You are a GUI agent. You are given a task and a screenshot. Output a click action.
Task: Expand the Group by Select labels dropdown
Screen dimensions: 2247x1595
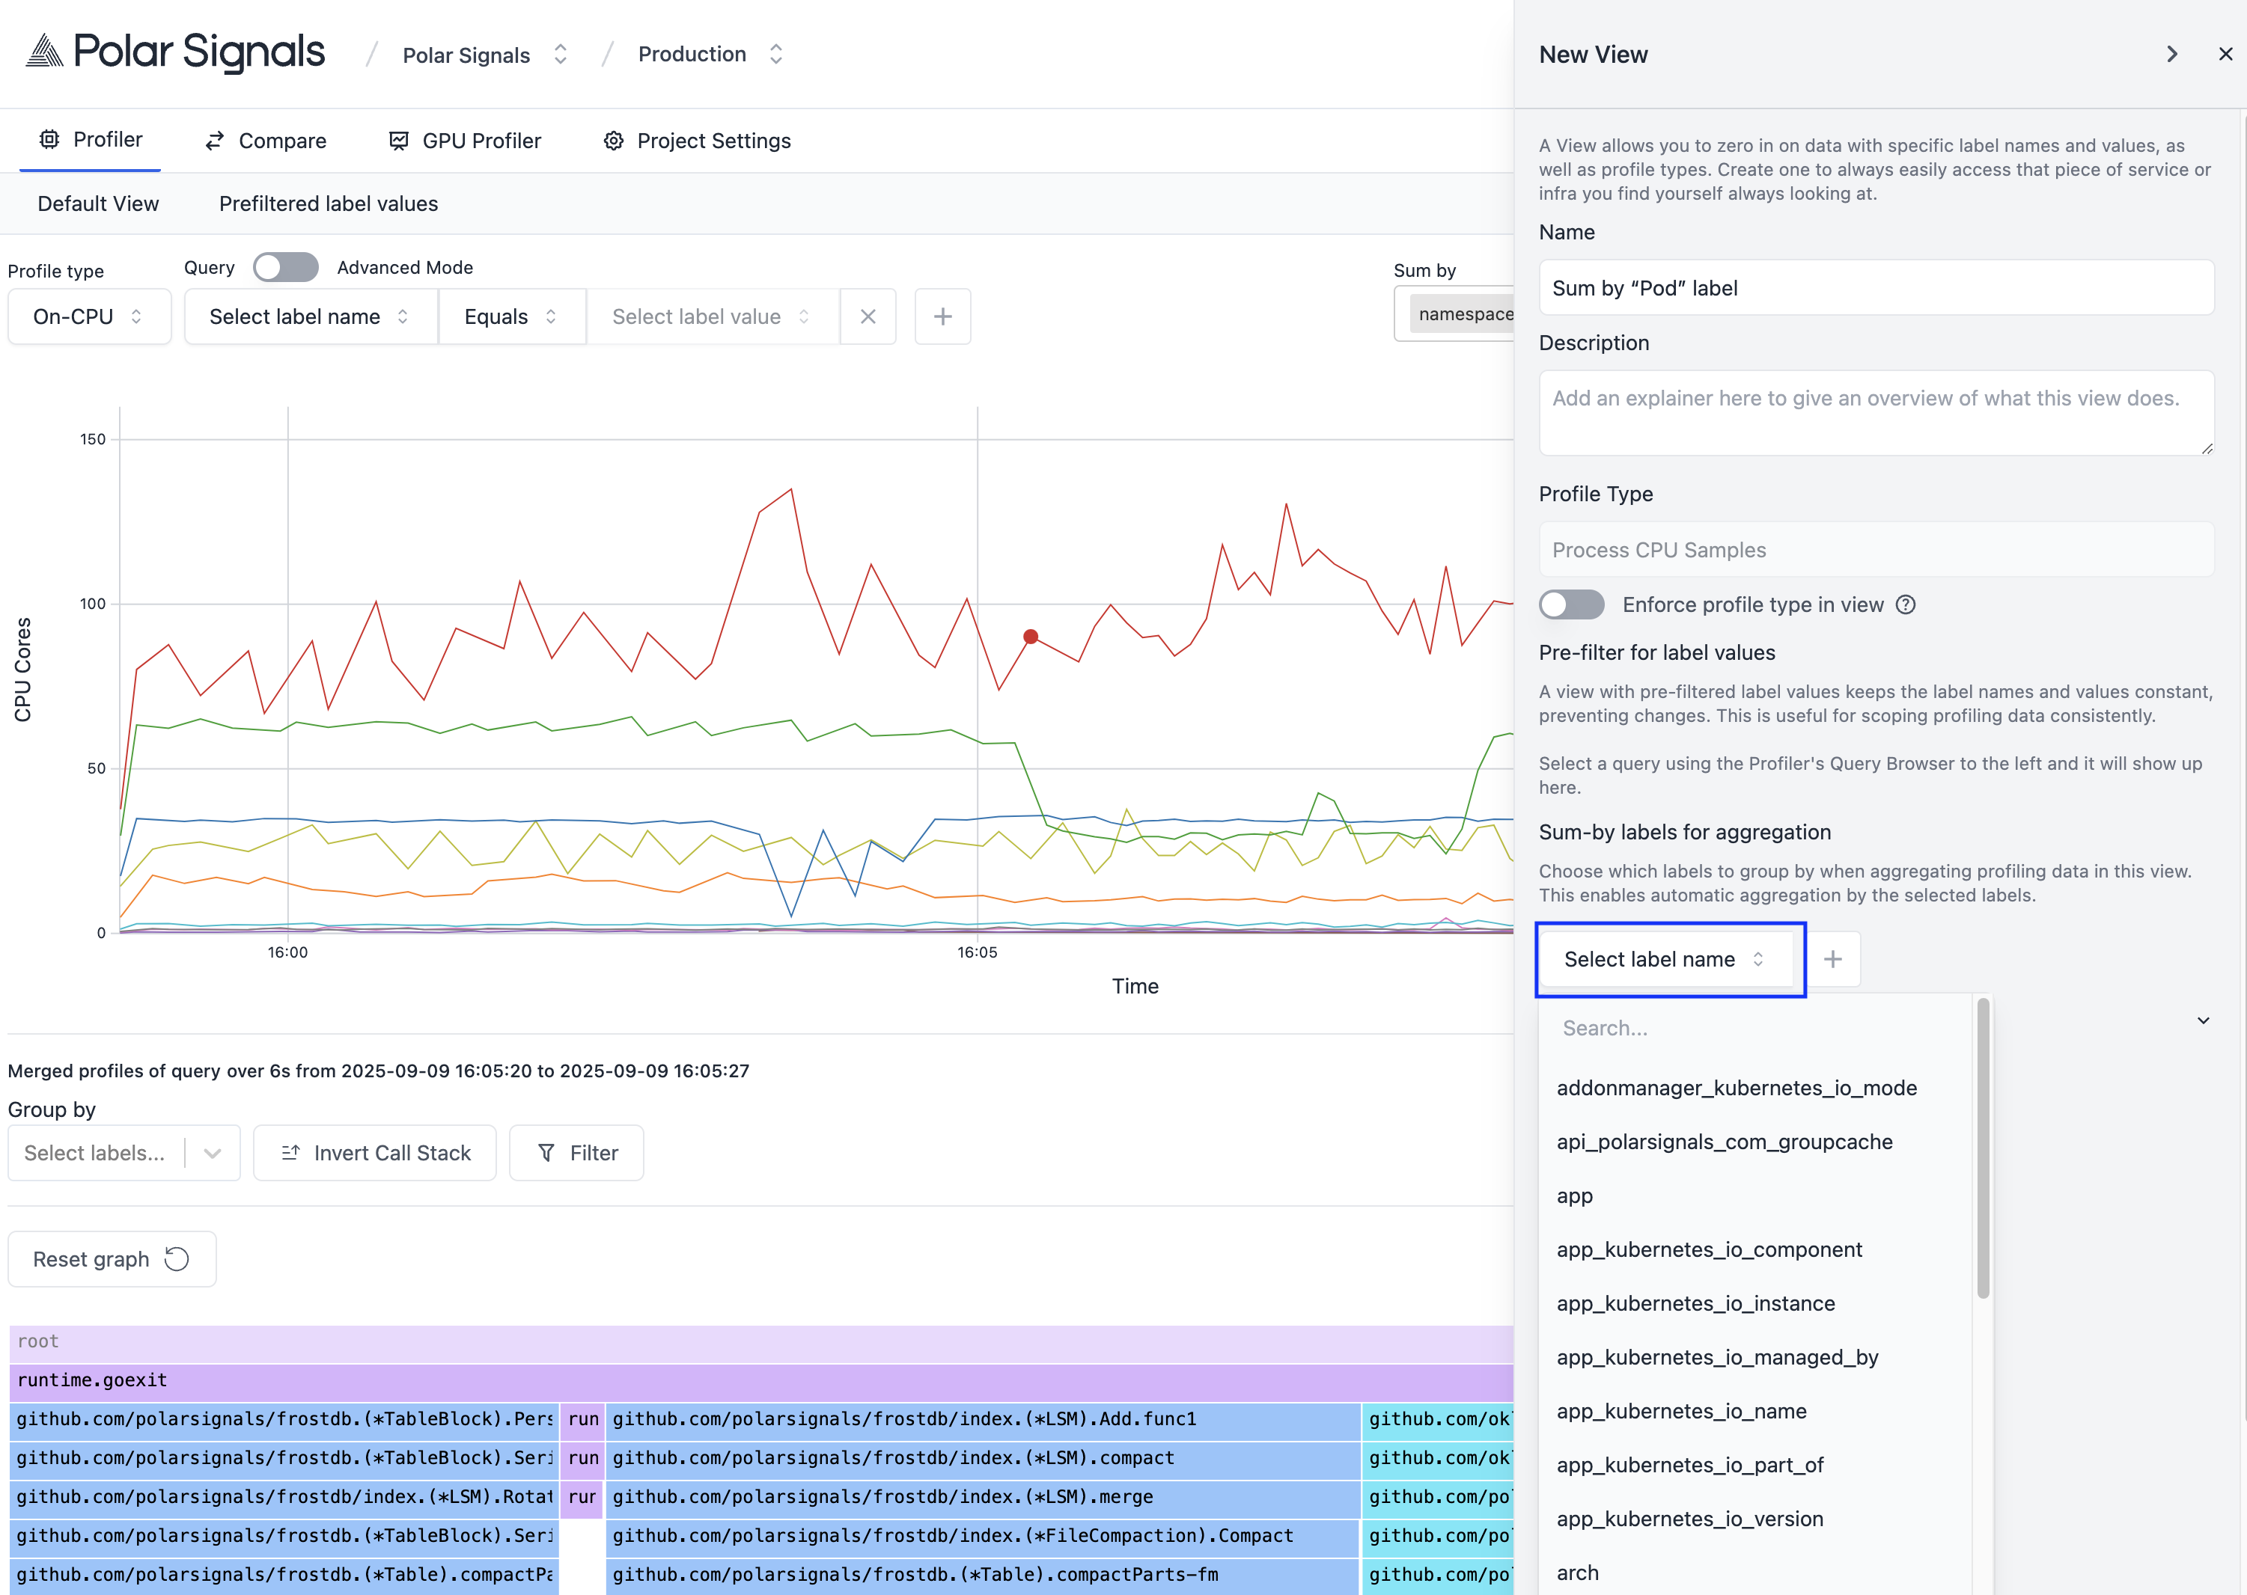[x=211, y=1152]
